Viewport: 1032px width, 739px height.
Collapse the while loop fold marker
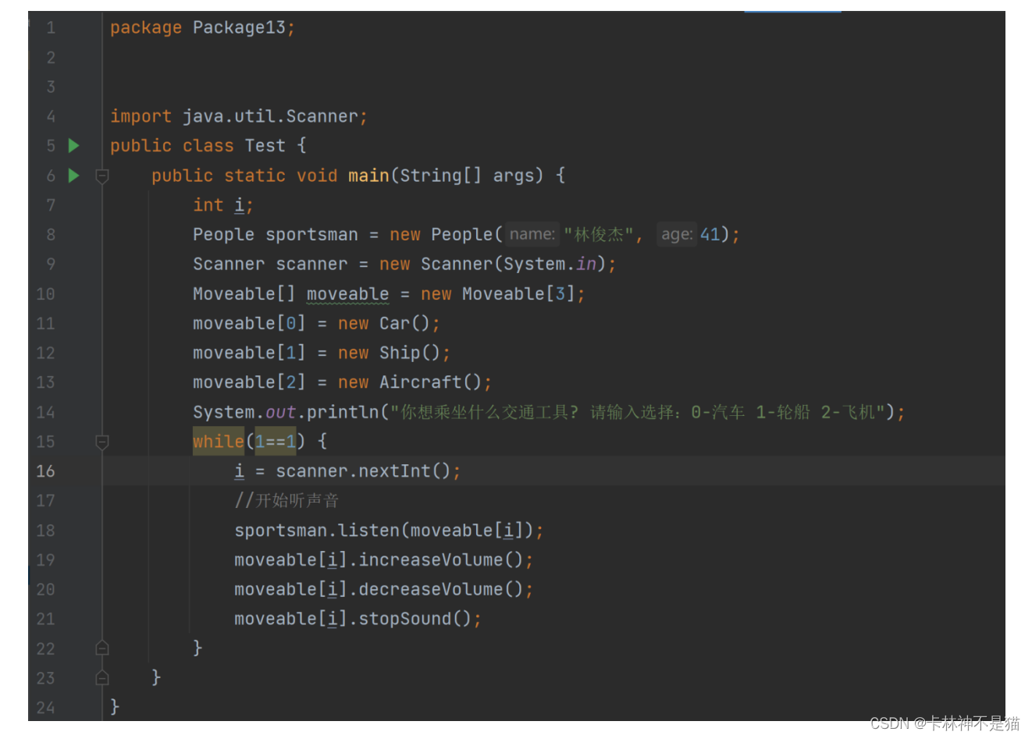point(102,442)
